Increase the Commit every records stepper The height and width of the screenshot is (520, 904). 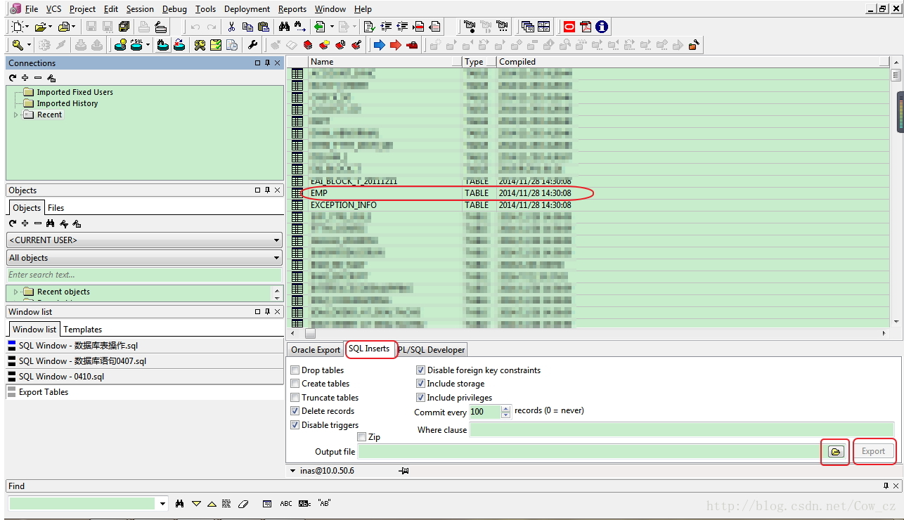point(505,409)
